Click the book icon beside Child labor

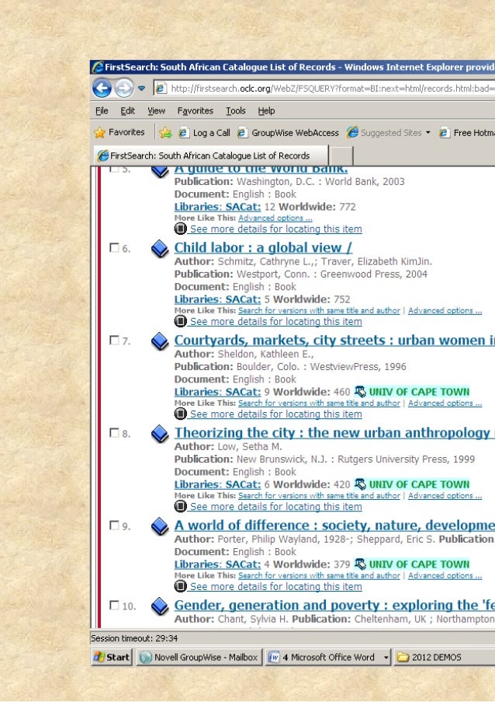point(160,249)
